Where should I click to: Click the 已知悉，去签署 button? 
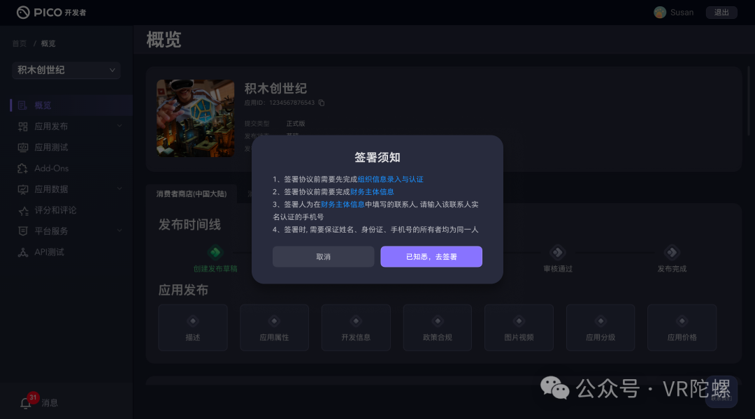[431, 256]
